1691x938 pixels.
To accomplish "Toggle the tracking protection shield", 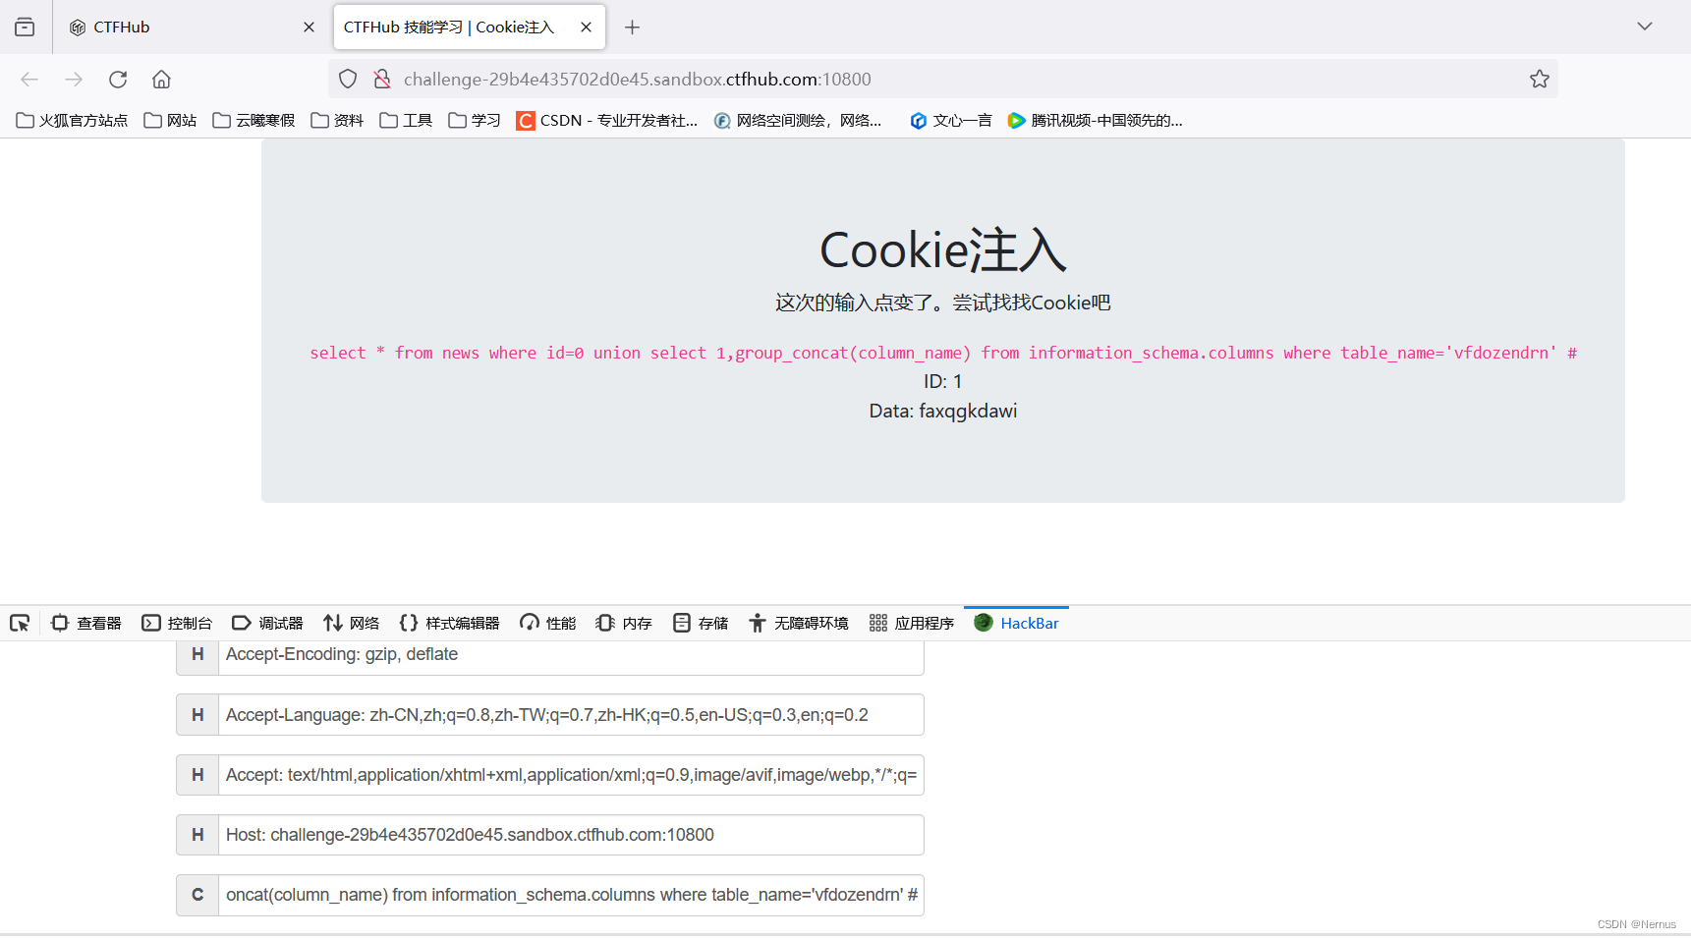I will 347,79.
